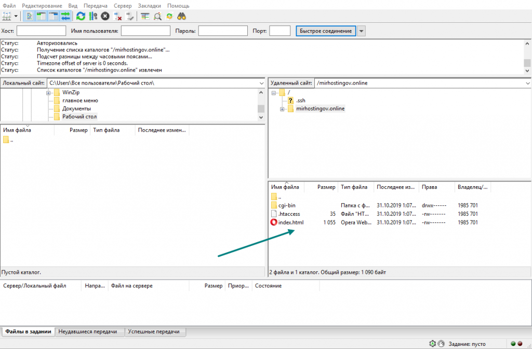Screen dimensions: 532x349
Task: Toggle synchronized browsing
Action: (x=170, y=16)
